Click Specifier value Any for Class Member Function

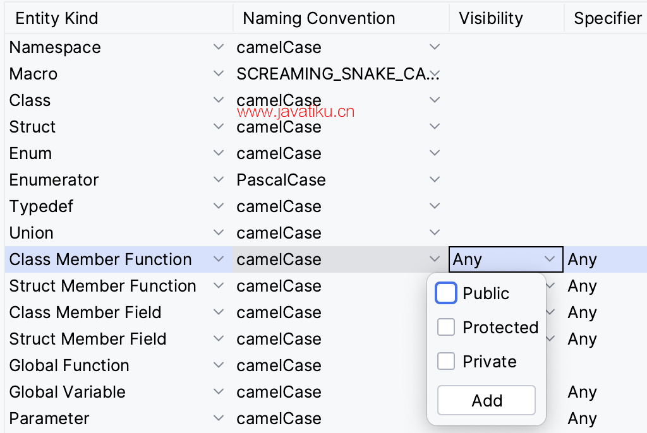583,259
